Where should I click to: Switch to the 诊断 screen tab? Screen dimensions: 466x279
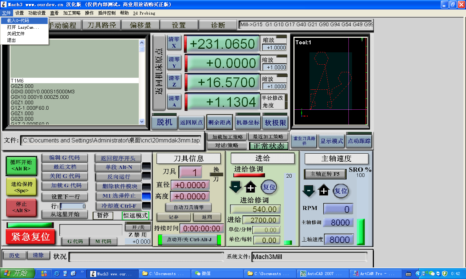pos(218,25)
